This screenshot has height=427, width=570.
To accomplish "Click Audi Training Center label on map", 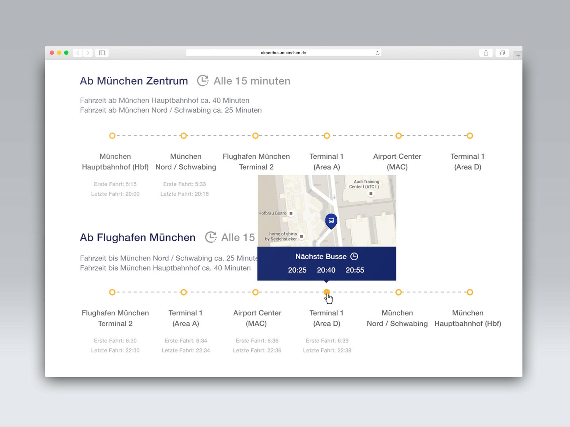I will tap(364, 184).
